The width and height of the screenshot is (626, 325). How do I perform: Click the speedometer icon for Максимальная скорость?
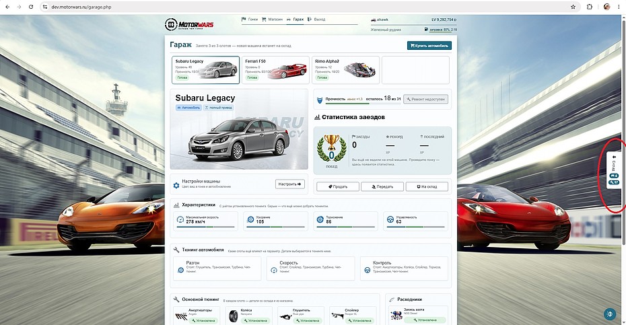(x=180, y=219)
